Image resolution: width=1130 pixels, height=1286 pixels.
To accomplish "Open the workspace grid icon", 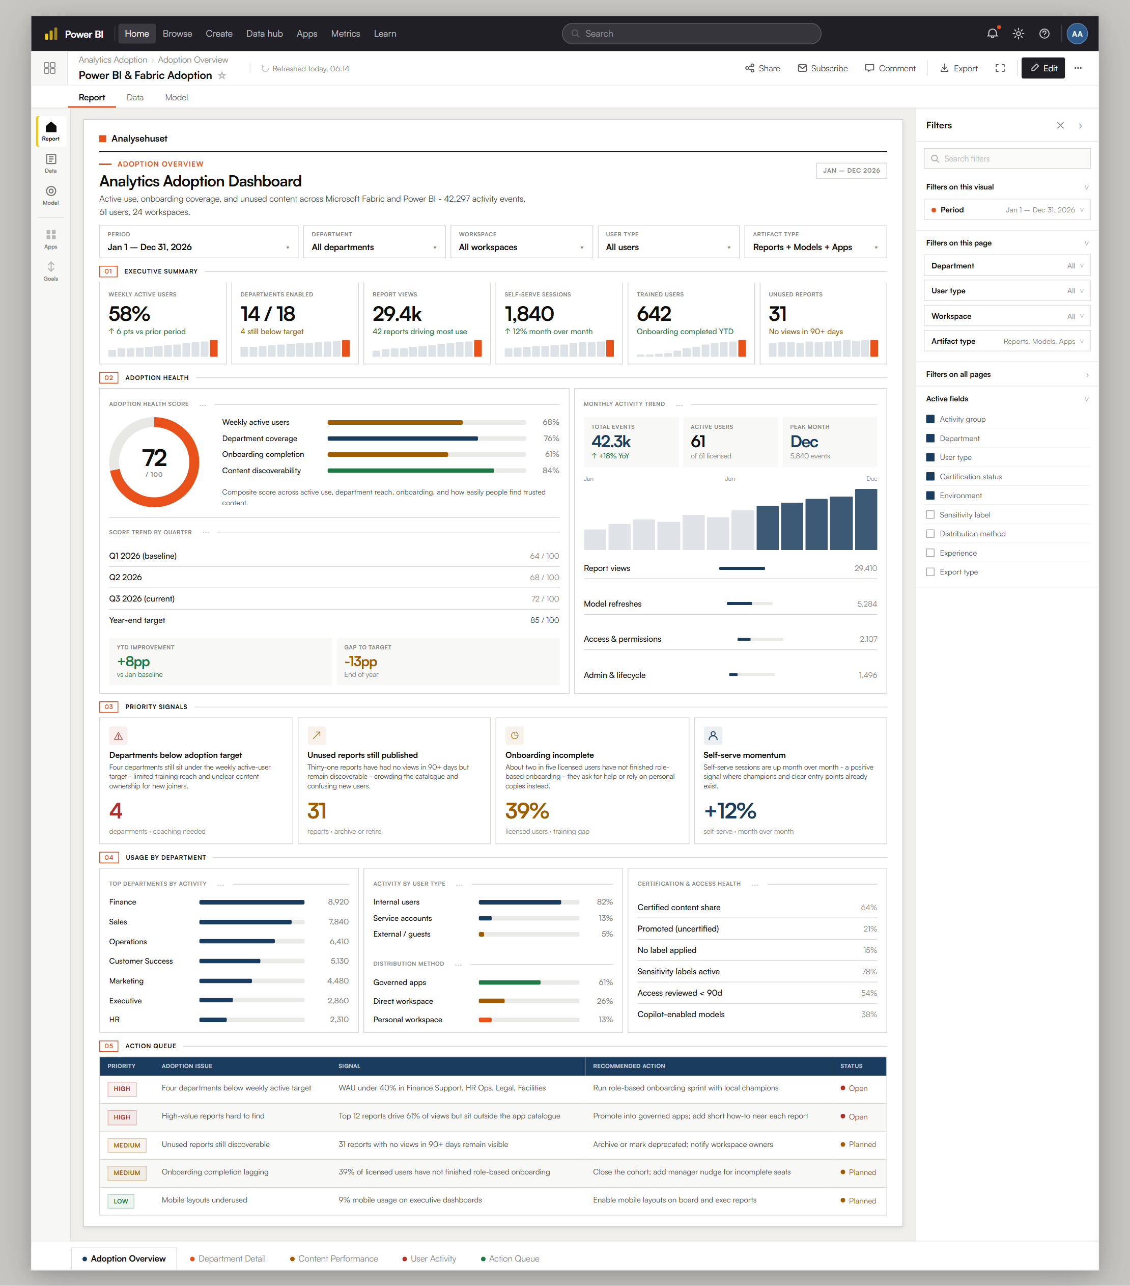I will click(x=50, y=68).
